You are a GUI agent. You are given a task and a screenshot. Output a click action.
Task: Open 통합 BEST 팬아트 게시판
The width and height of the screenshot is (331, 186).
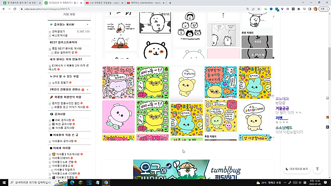click(67, 48)
